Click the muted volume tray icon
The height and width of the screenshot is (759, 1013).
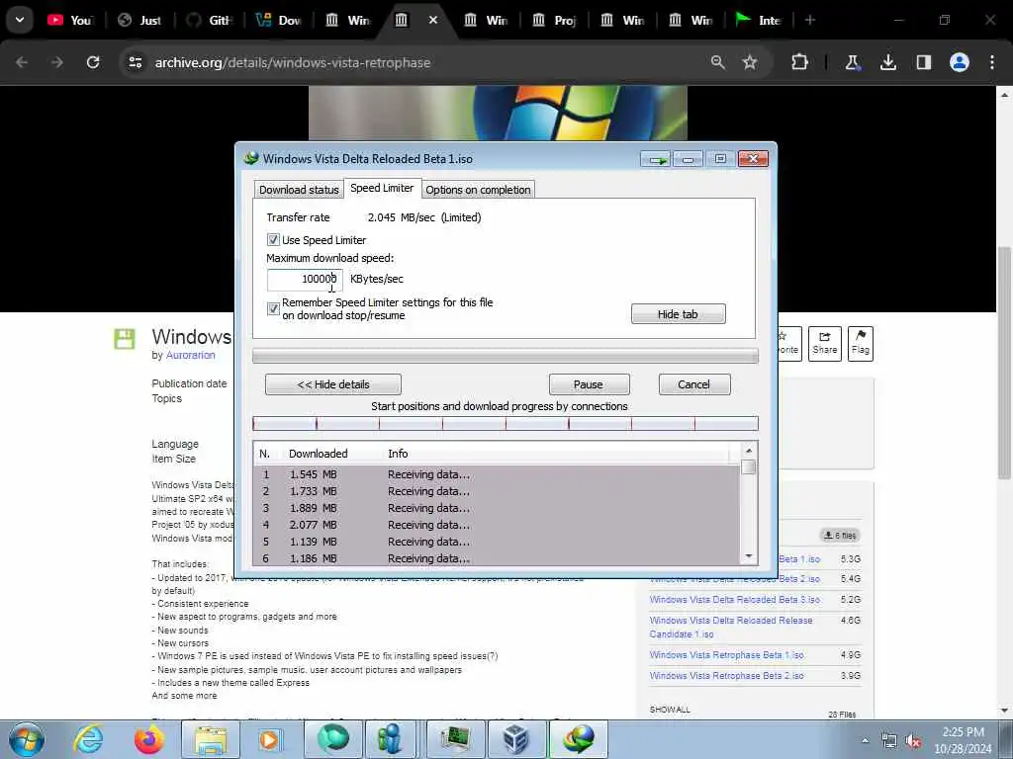913,741
